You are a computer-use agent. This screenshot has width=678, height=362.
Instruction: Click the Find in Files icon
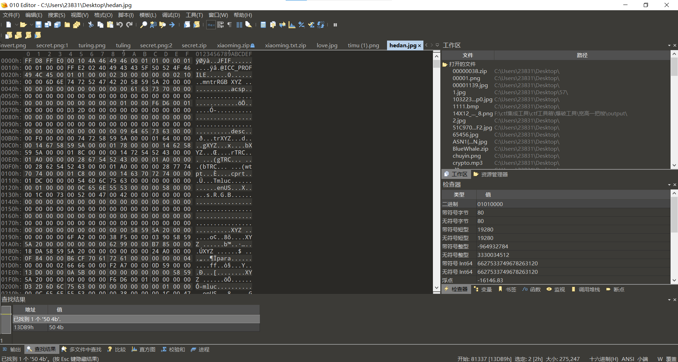pyautogui.click(x=162, y=25)
